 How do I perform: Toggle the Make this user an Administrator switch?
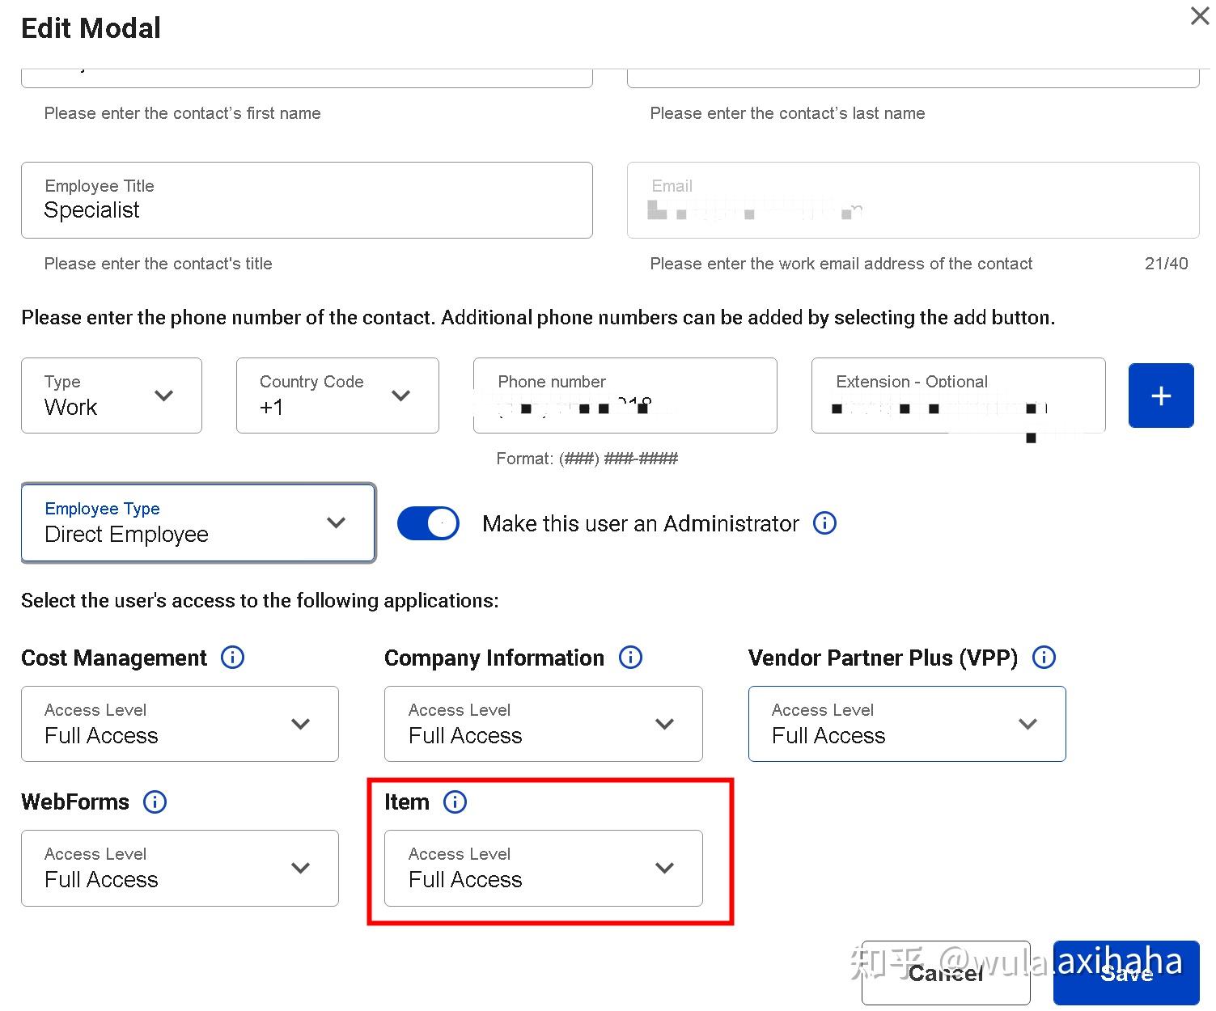point(428,523)
